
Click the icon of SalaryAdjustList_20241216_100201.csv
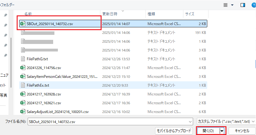(x=23, y=111)
